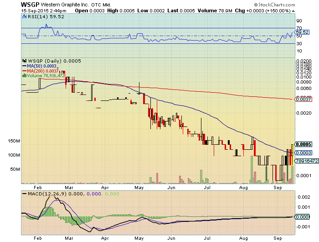Click the green up arrow after Chg
The height and width of the screenshot is (242, 319).
(293, 11)
